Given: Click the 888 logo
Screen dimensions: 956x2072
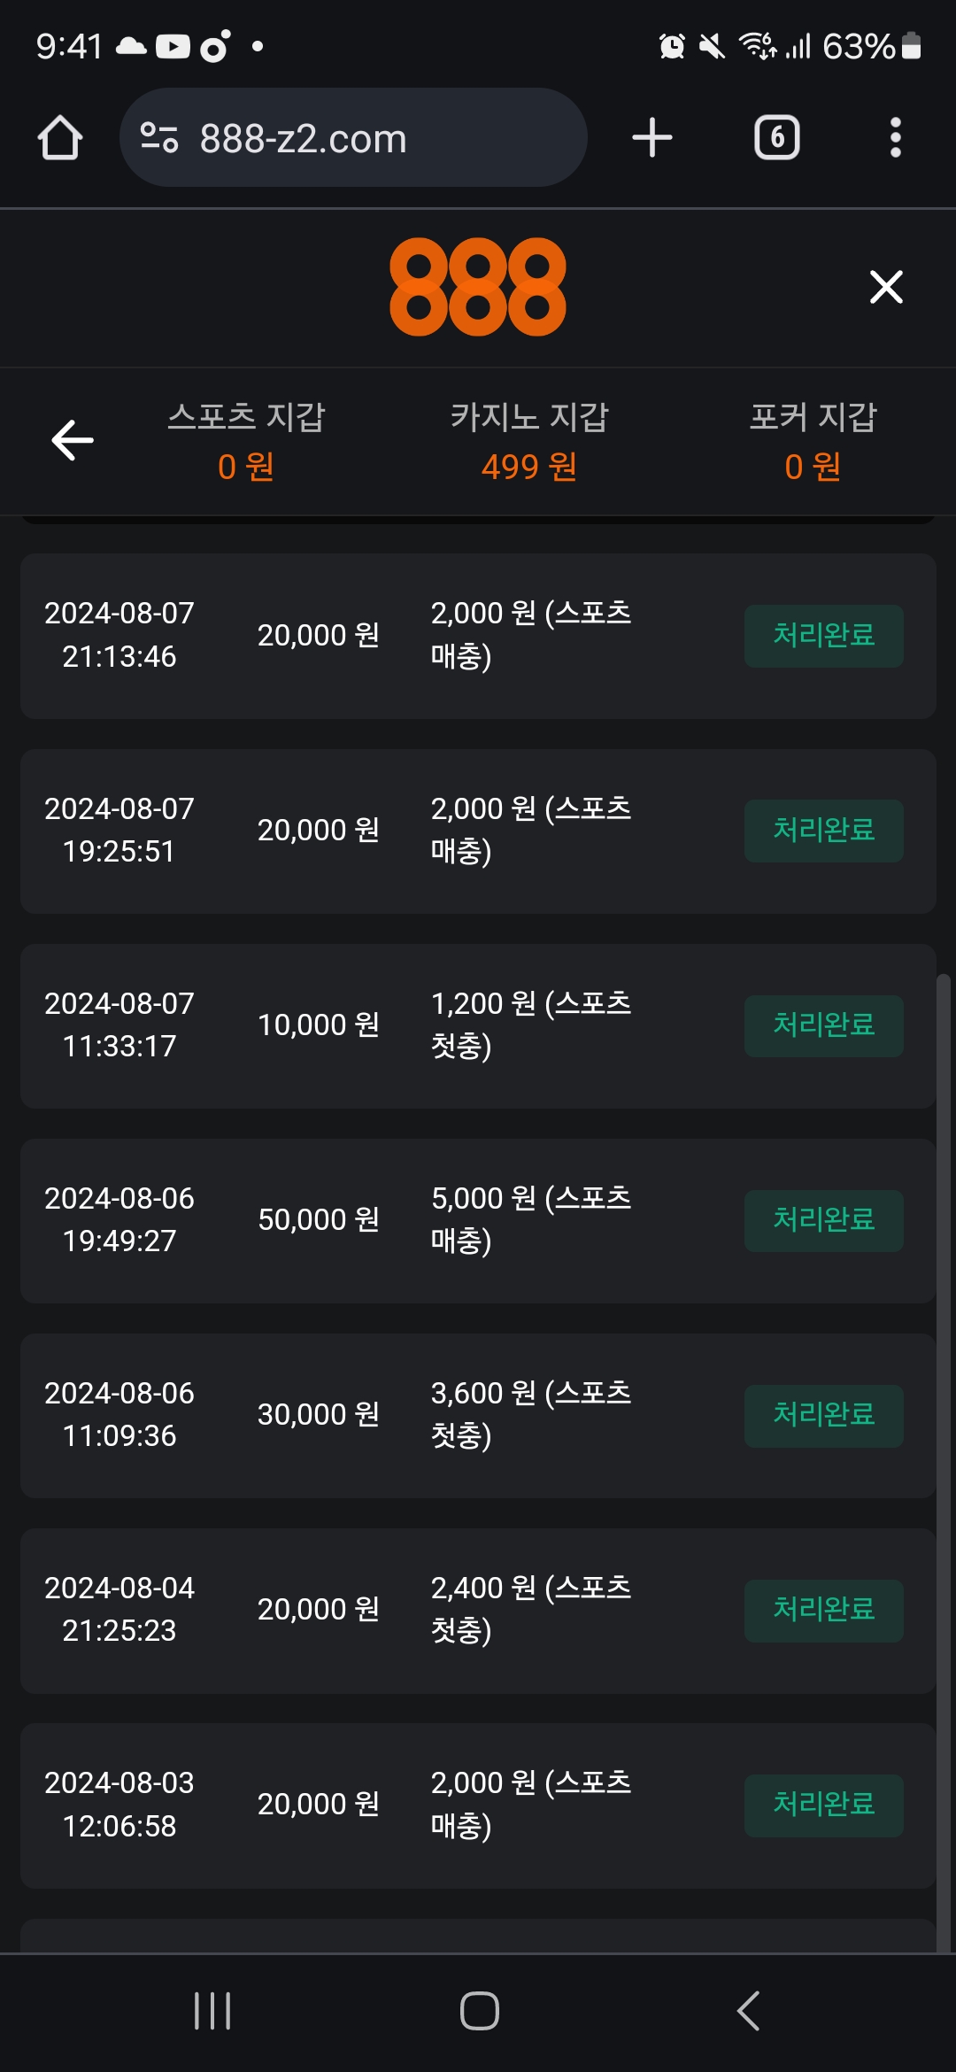Looking at the screenshot, I should tap(478, 287).
